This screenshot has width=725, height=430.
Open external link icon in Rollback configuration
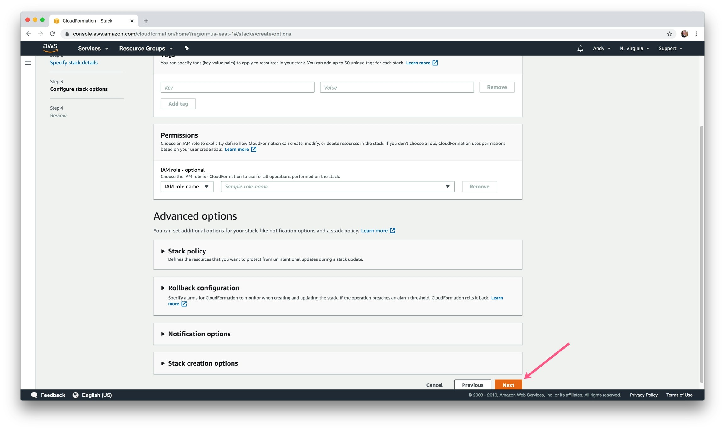(184, 304)
